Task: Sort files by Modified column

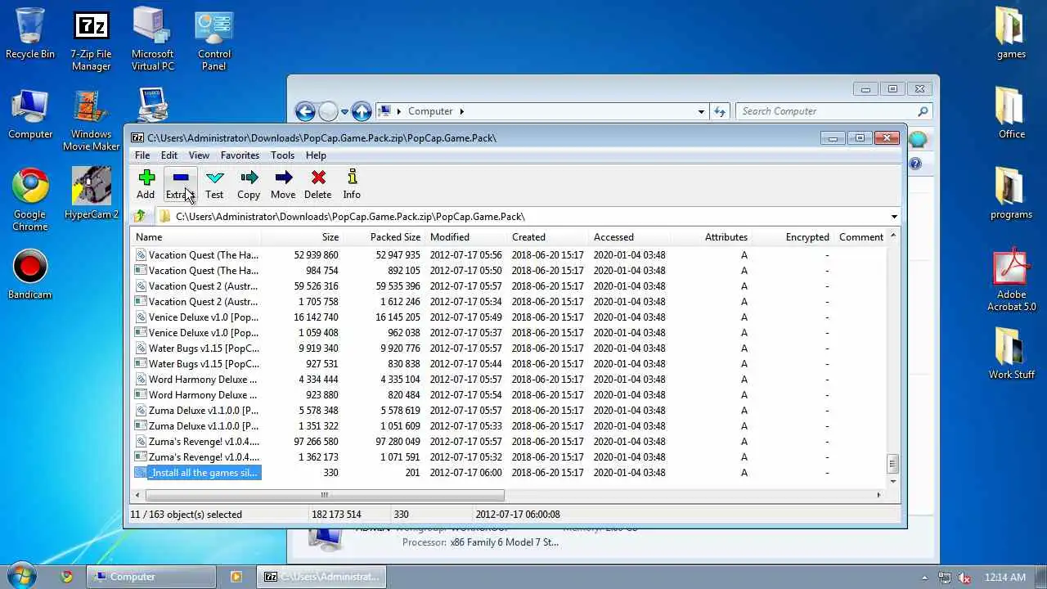Action: click(466, 237)
